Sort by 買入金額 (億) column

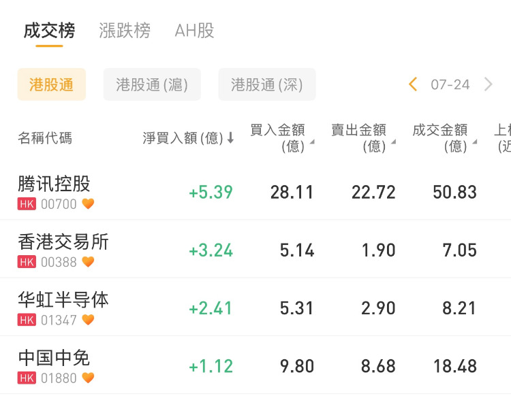pos(282,138)
